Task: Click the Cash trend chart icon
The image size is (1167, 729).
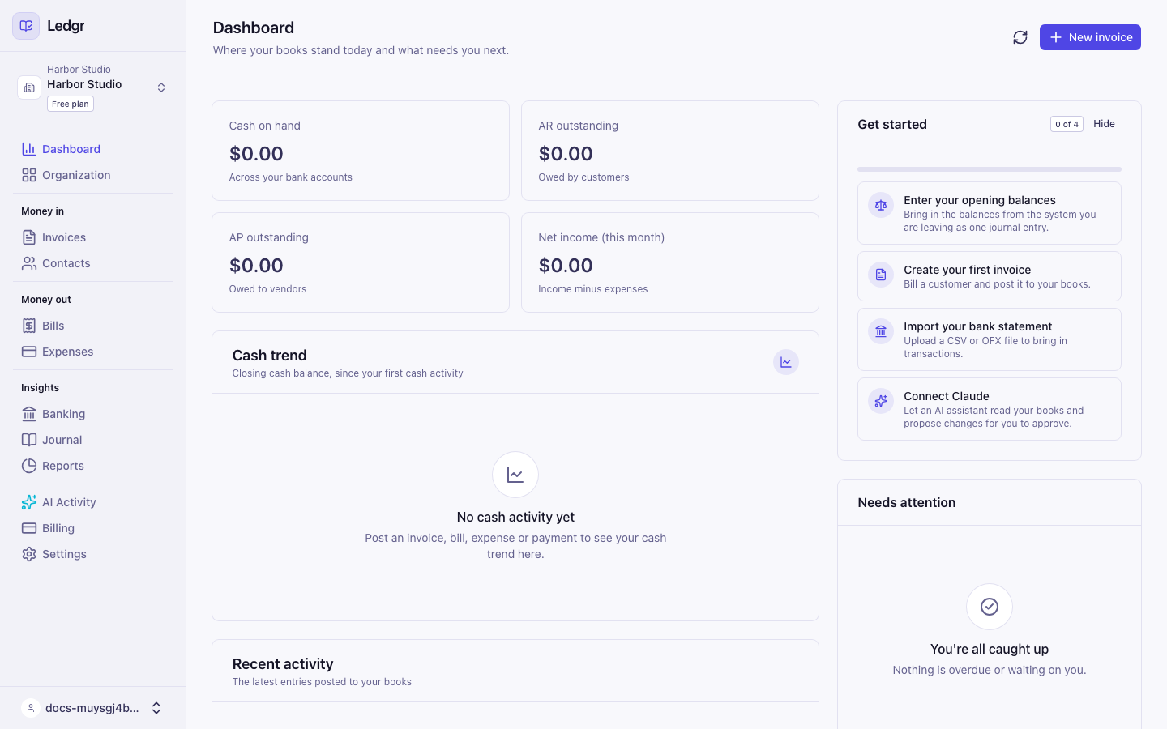Action: (x=786, y=362)
